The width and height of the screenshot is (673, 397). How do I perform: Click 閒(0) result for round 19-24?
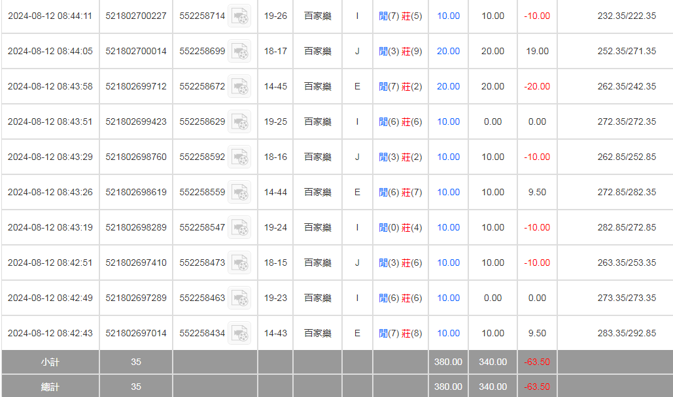[388, 227]
